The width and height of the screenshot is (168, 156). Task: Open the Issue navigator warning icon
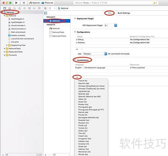pos(19,8)
